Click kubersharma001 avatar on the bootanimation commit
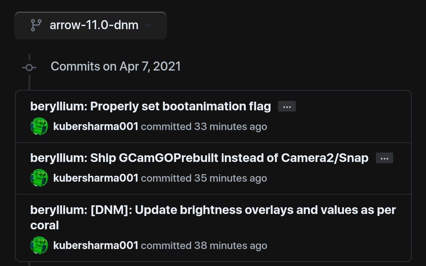Viewport: 426px width, 266px height. [x=39, y=126]
